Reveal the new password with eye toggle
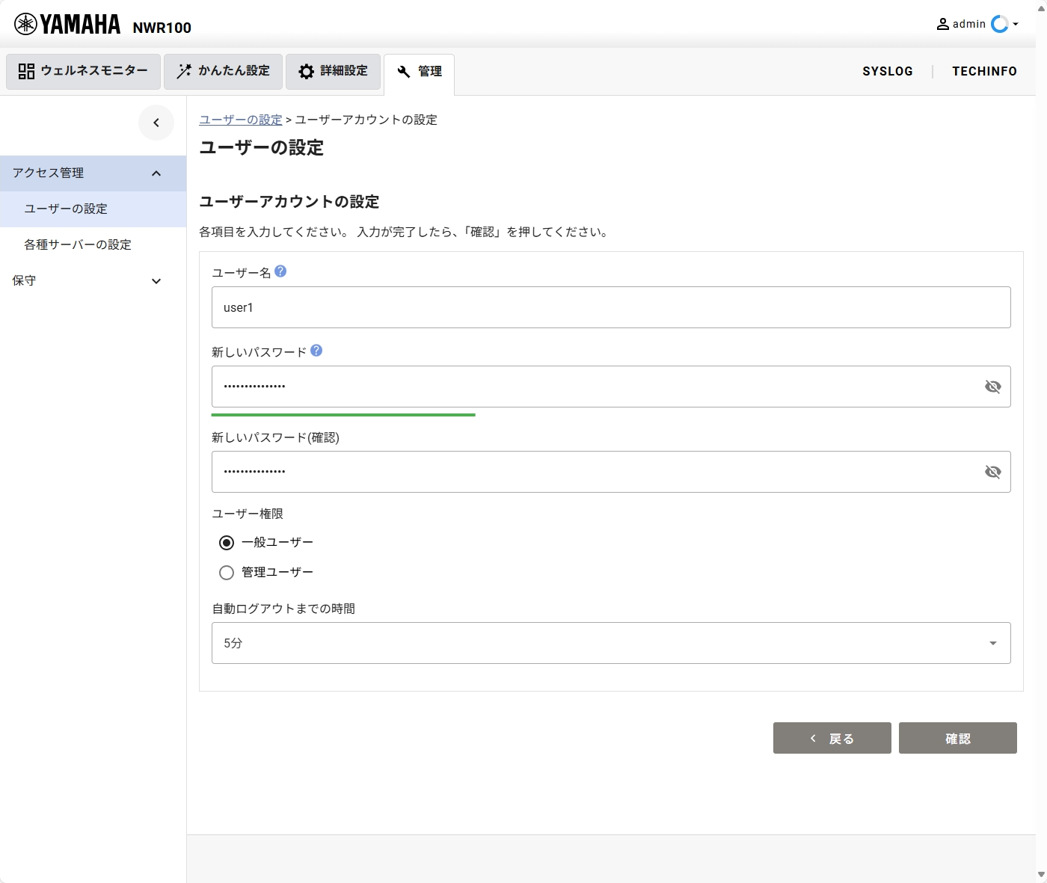Screen dimensions: 1047x883 pos(993,387)
